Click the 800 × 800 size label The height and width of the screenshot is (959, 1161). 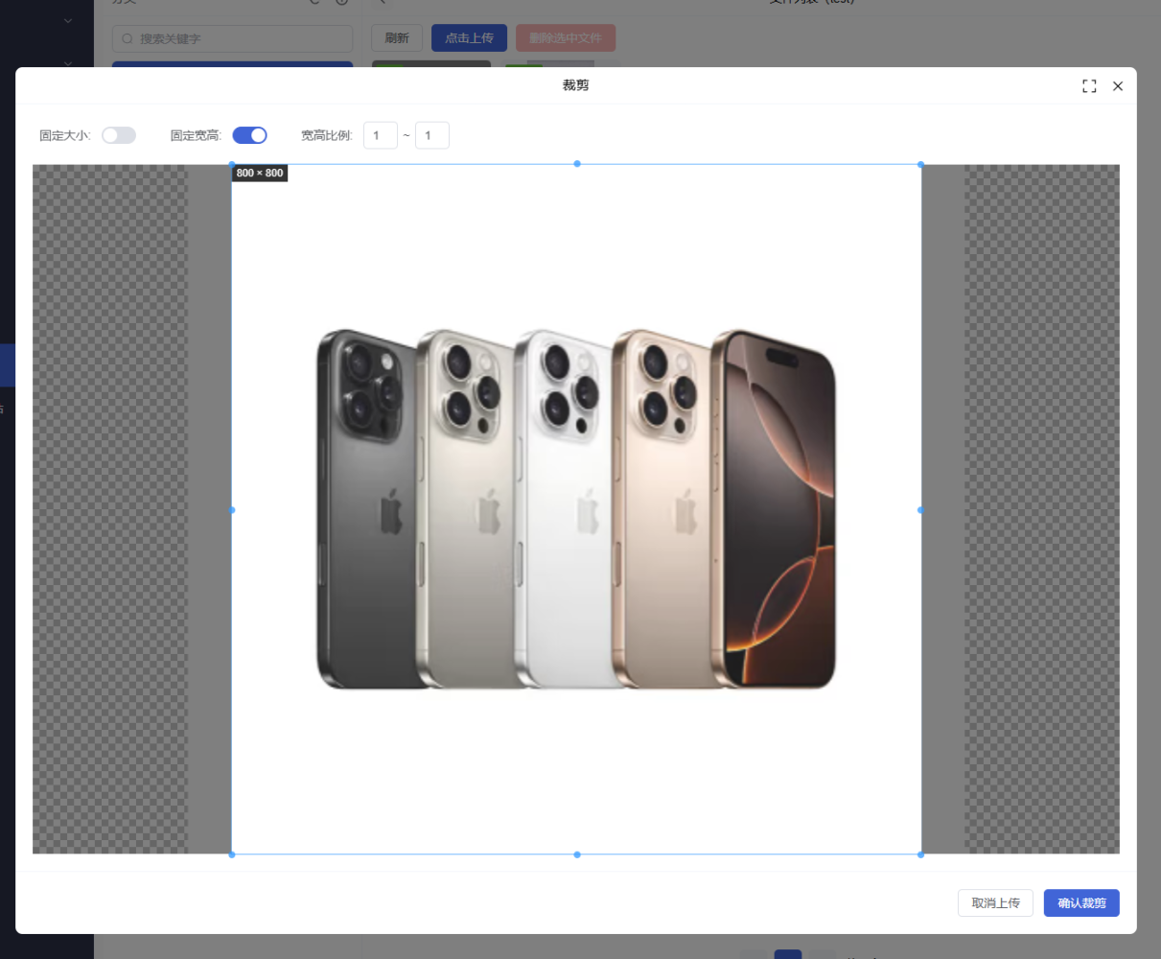pyautogui.click(x=260, y=173)
